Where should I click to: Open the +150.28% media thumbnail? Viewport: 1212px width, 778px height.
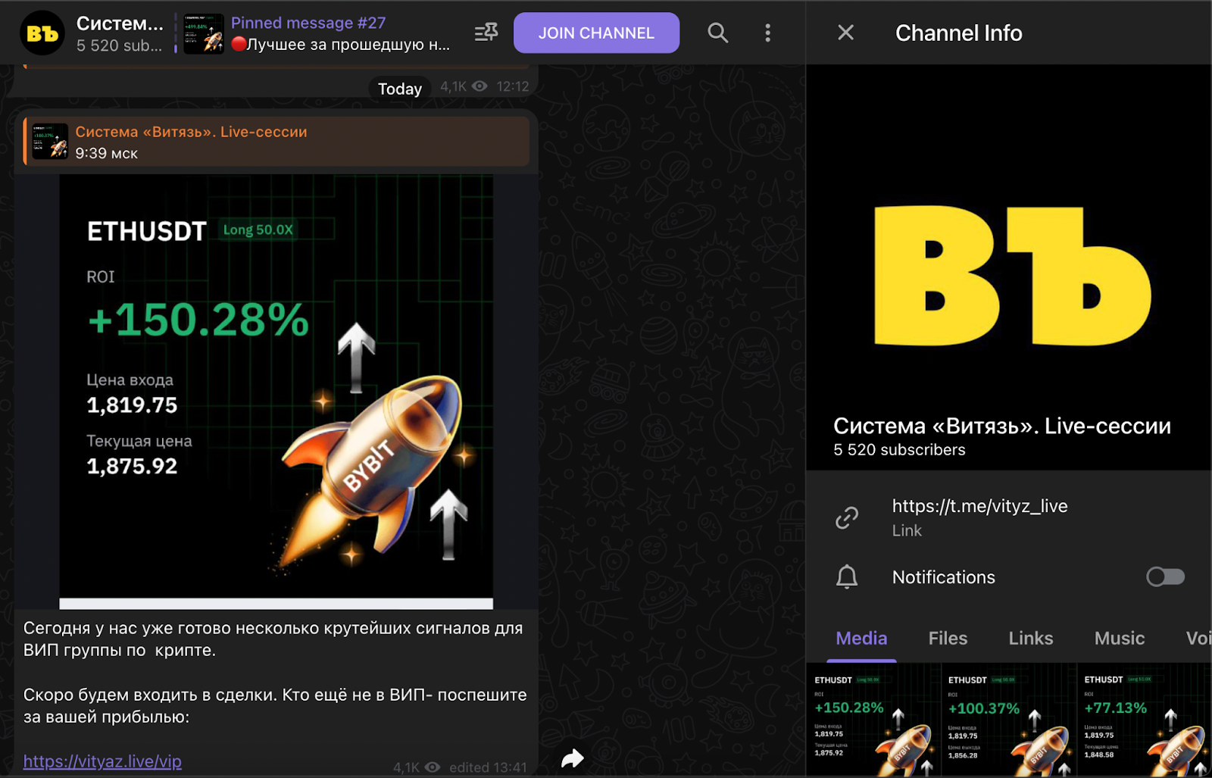873,720
